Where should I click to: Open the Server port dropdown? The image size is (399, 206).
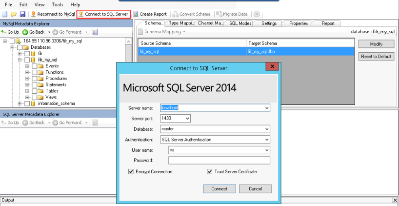187,119
